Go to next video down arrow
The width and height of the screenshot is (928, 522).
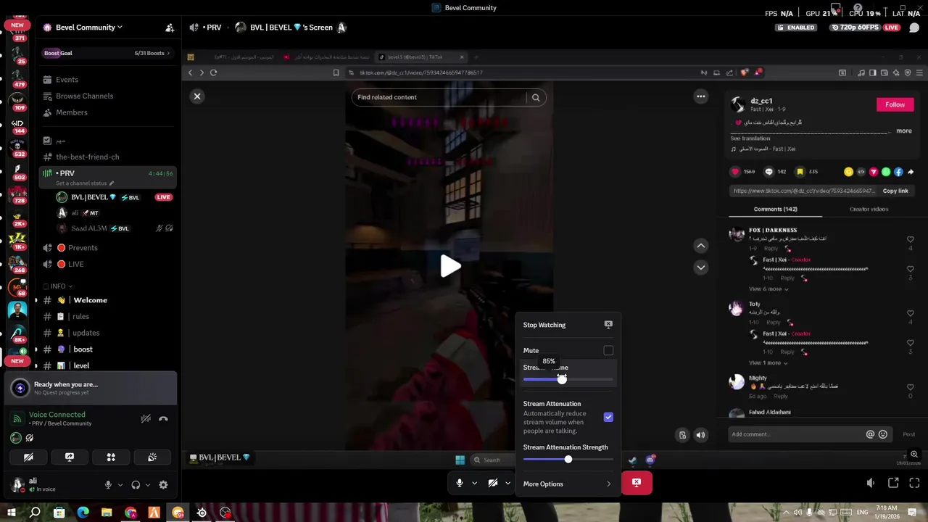click(x=700, y=268)
